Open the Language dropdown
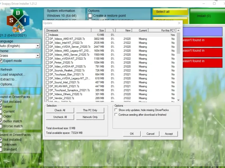The width and height of the screenshot is (225, 168). click(38, 46)
